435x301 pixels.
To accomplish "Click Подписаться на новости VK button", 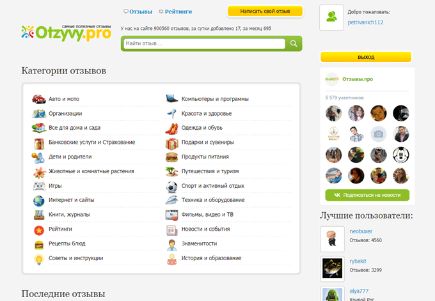I will click(367, 195).
